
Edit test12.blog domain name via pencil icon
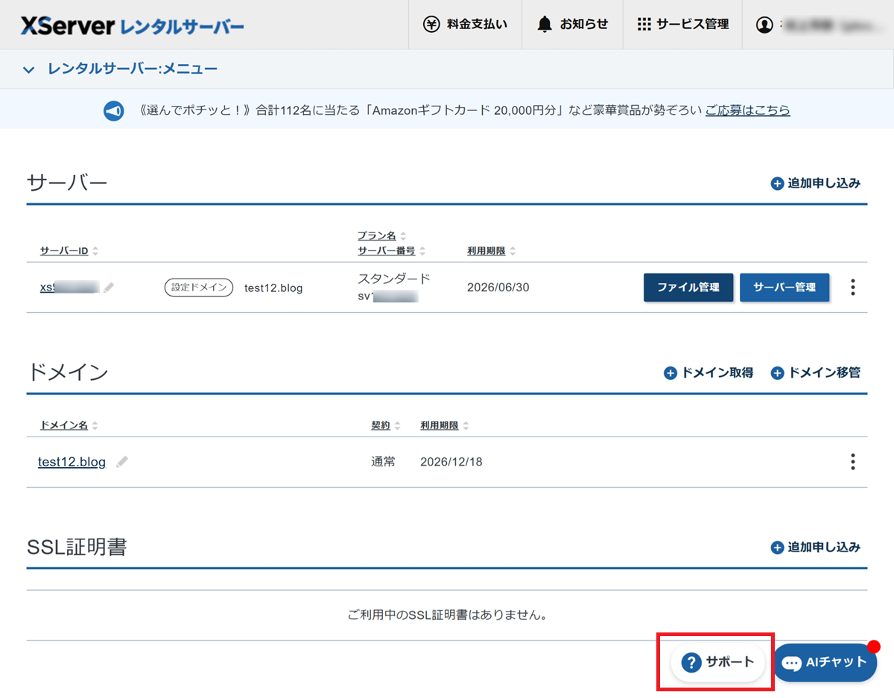[121, 462]
